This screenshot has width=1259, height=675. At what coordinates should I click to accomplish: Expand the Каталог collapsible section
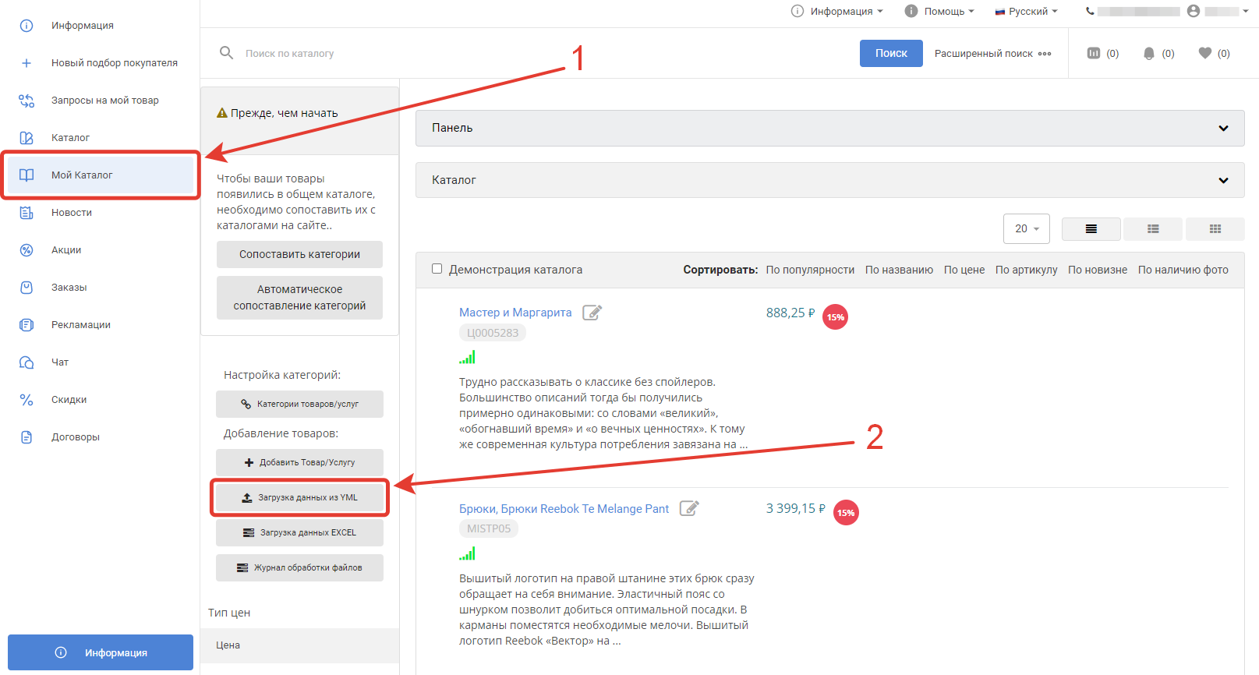(829, 180)
